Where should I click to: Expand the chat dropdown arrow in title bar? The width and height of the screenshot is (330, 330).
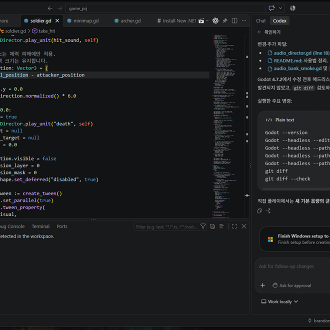[280, 8]
